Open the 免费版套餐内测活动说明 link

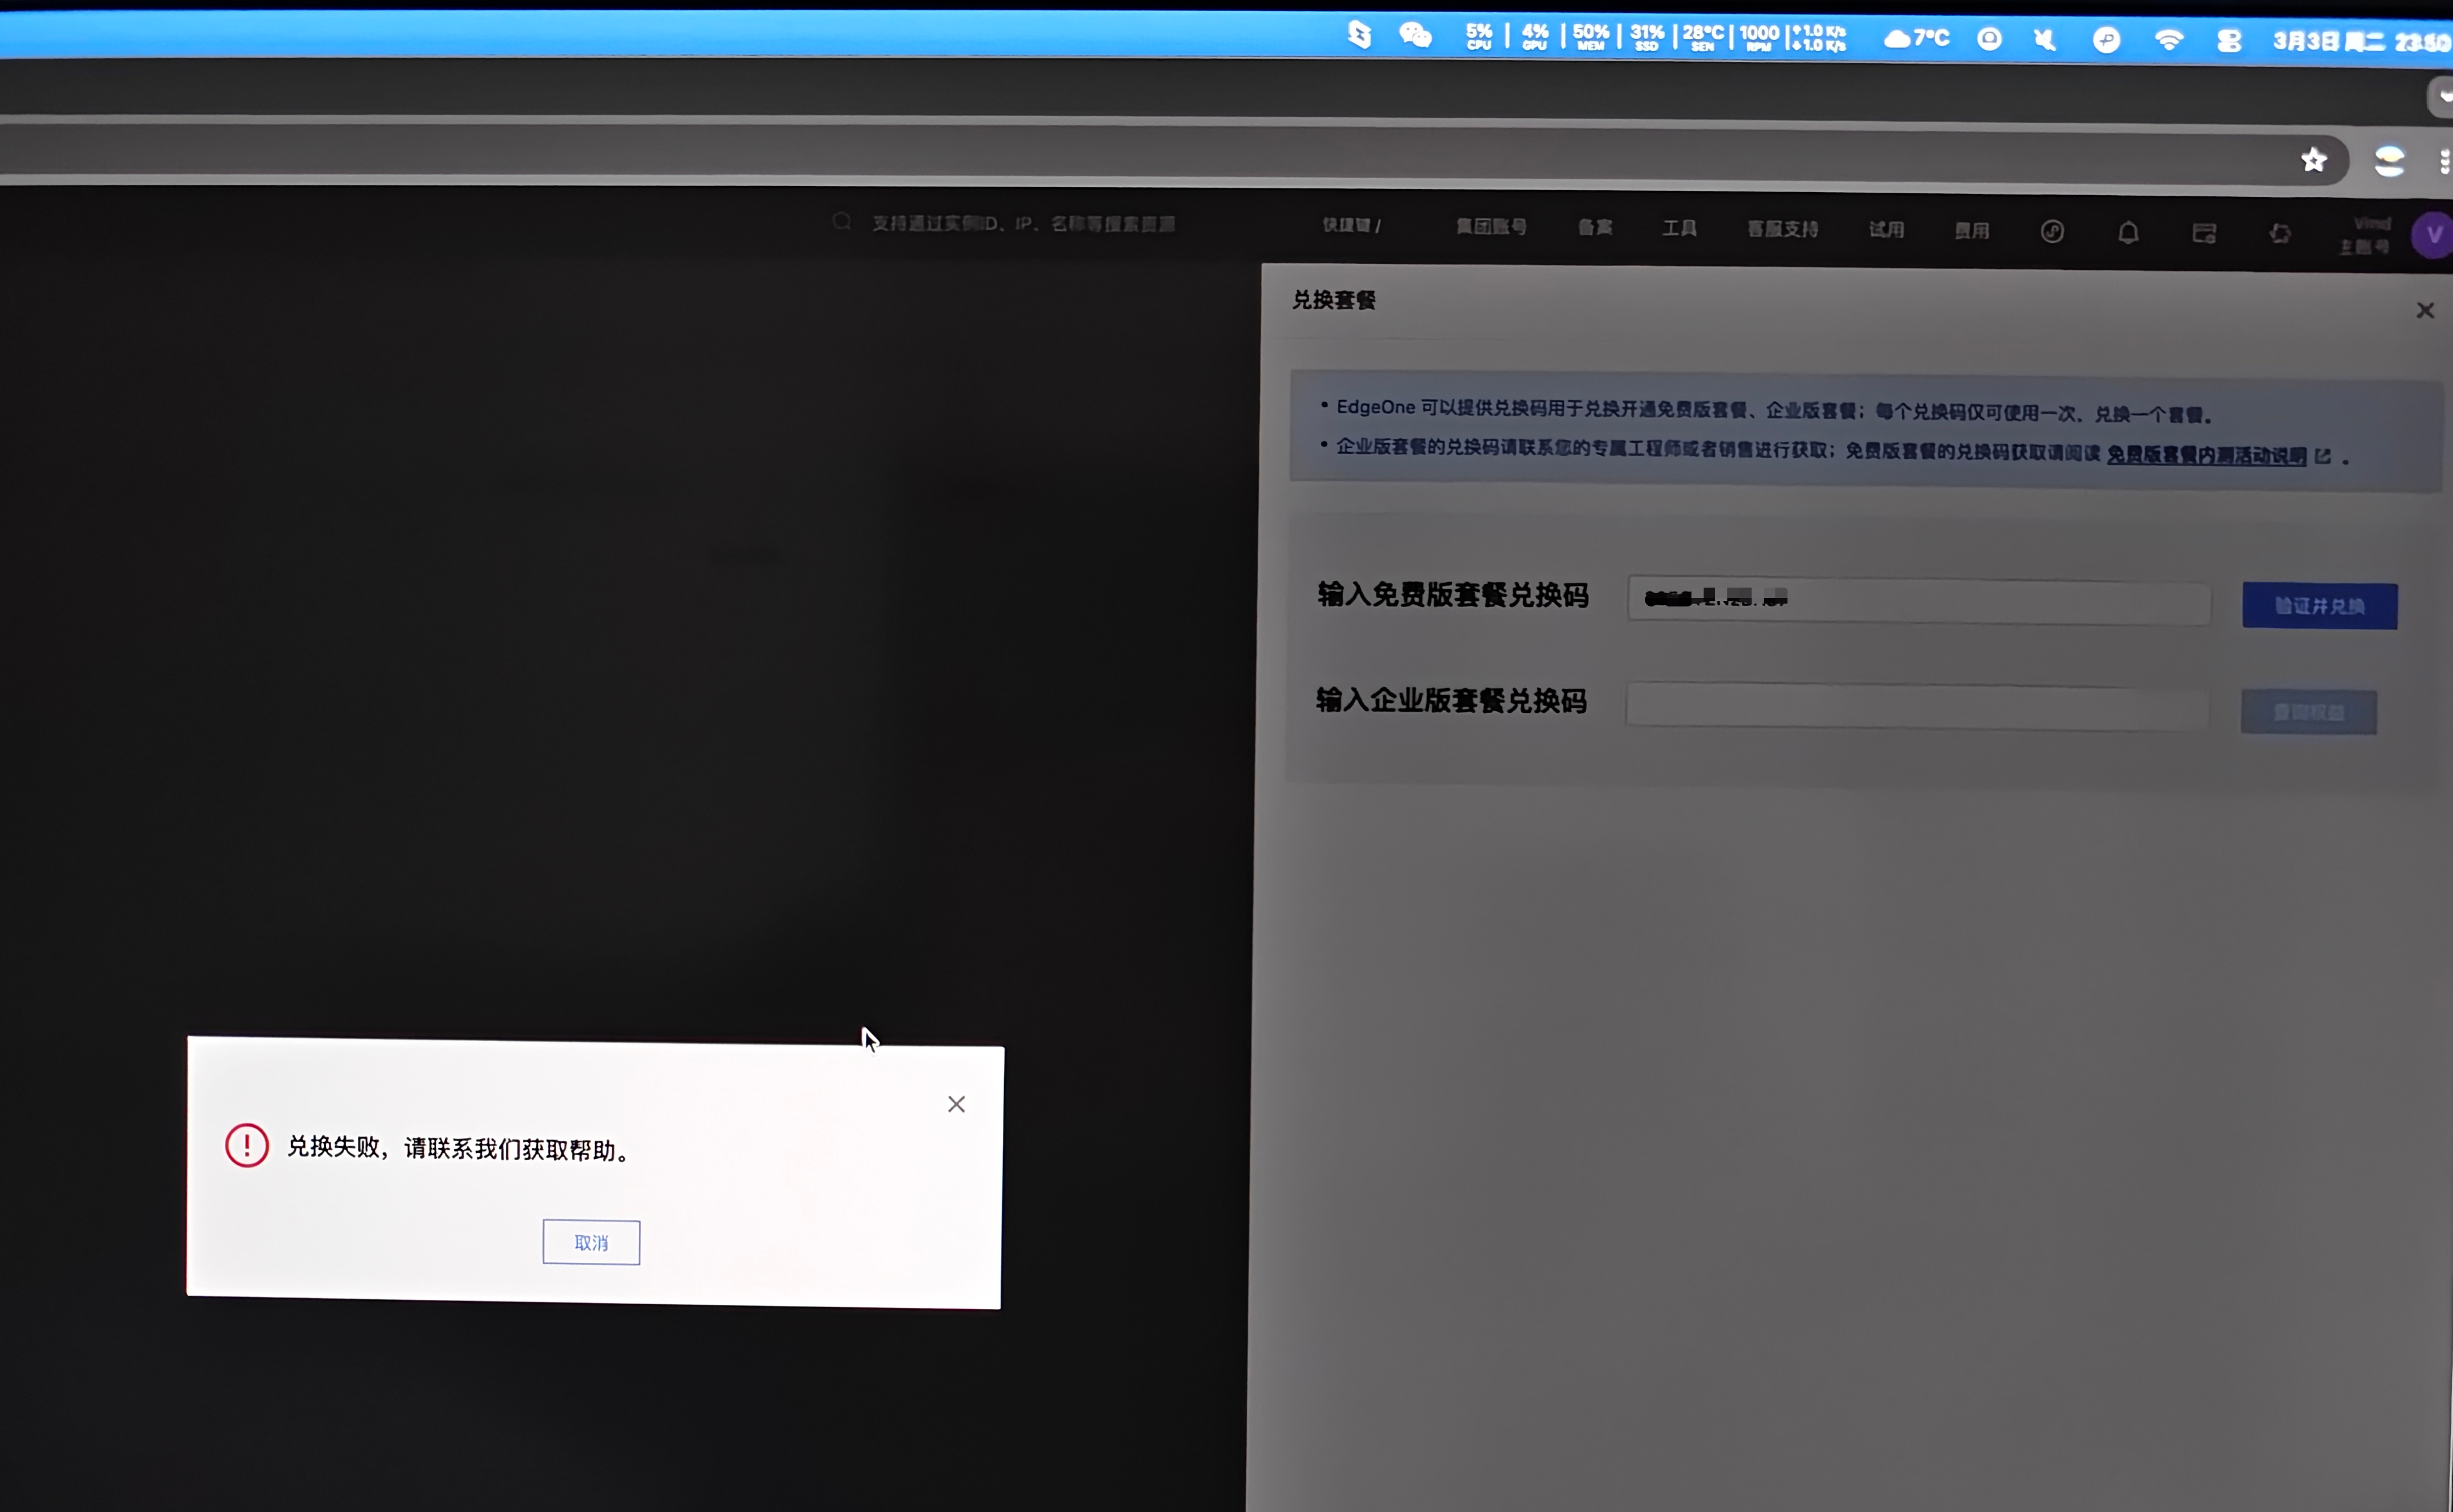click(2206, 456)
